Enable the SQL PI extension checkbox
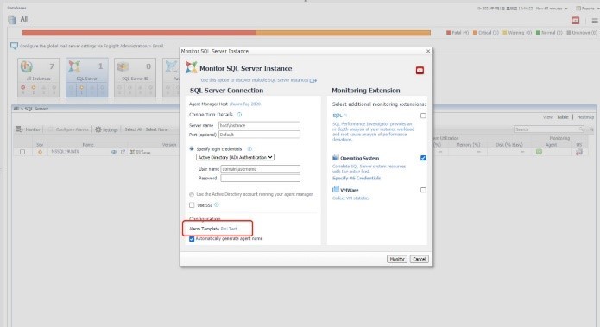600x327 pixels. coord(423,116)
